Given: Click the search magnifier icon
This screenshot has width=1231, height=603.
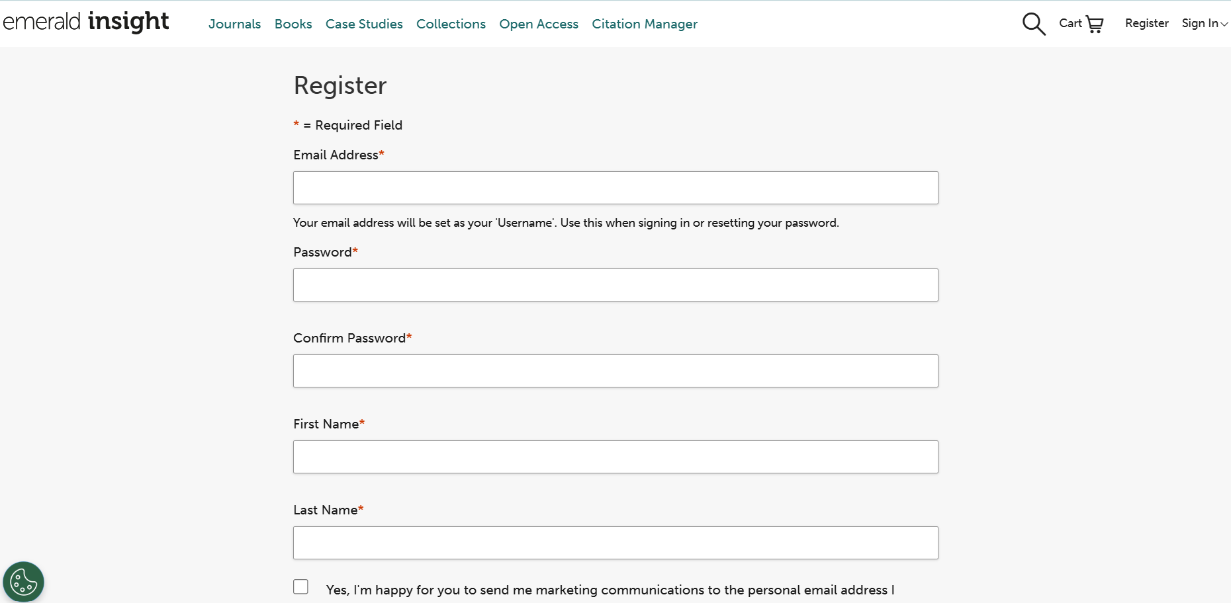Looking at the screenshot, I should click(1034, 24).
